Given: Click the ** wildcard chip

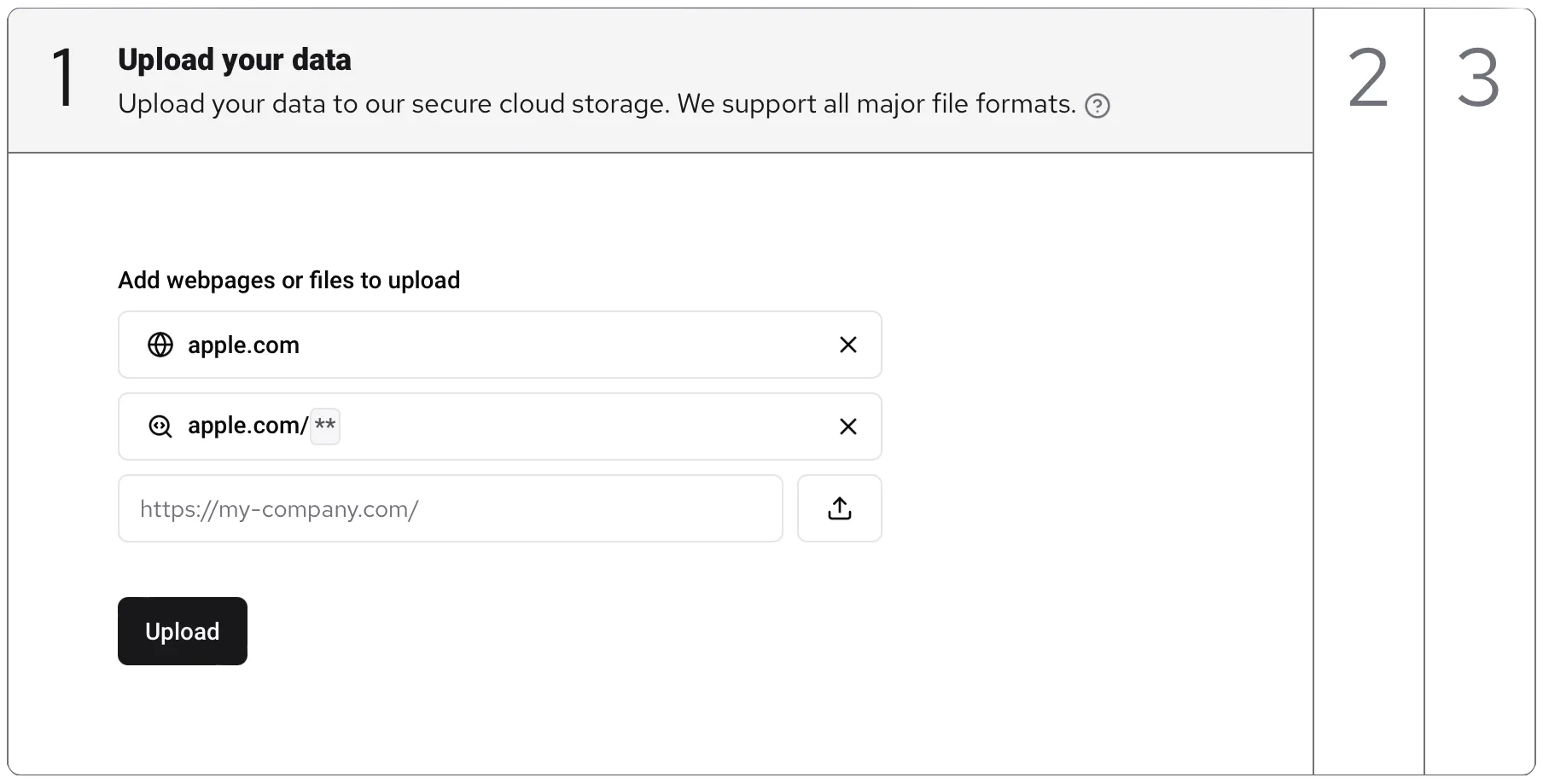Looking at the screenshot, I should 325,426.
